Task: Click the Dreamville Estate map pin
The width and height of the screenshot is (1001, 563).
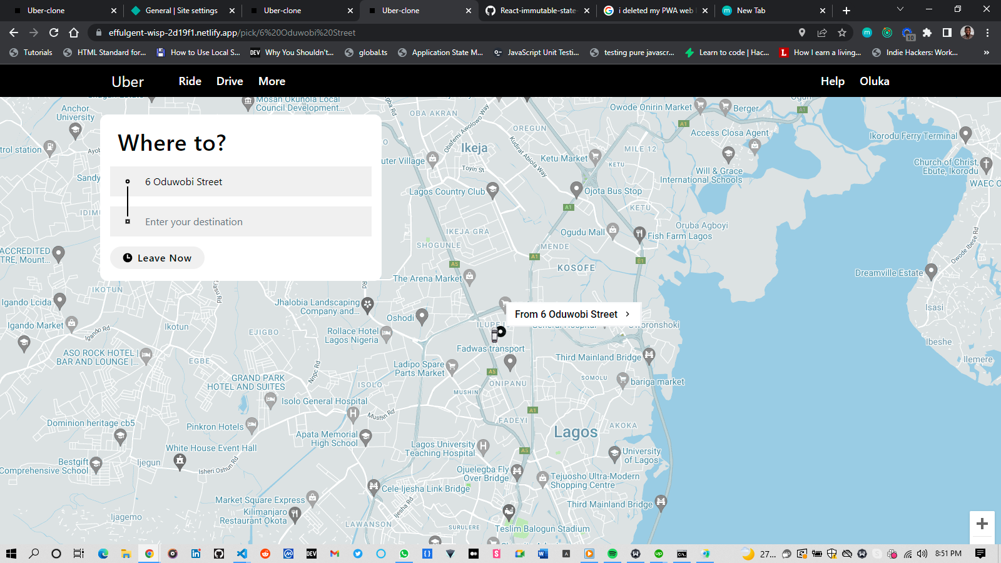Action: click(931, 271)
